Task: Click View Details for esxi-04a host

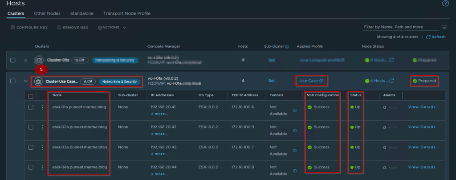Action: pos(422,167)
